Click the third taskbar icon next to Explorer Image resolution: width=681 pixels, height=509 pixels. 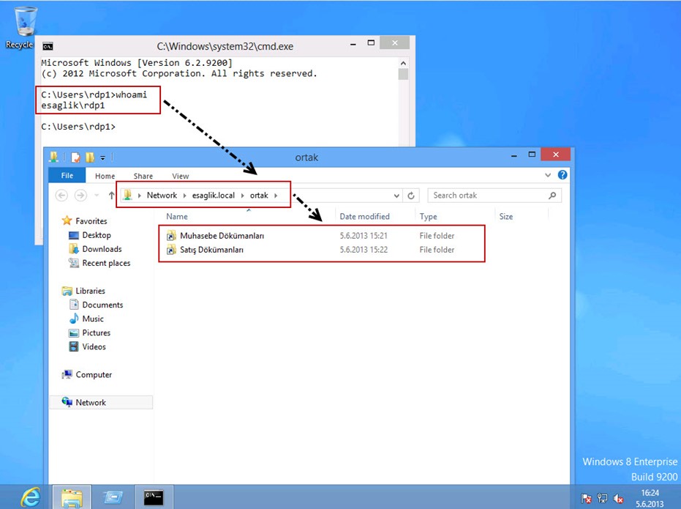[113, 497]
